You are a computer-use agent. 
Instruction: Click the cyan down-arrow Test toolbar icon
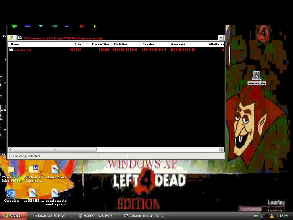click(41, 26)
